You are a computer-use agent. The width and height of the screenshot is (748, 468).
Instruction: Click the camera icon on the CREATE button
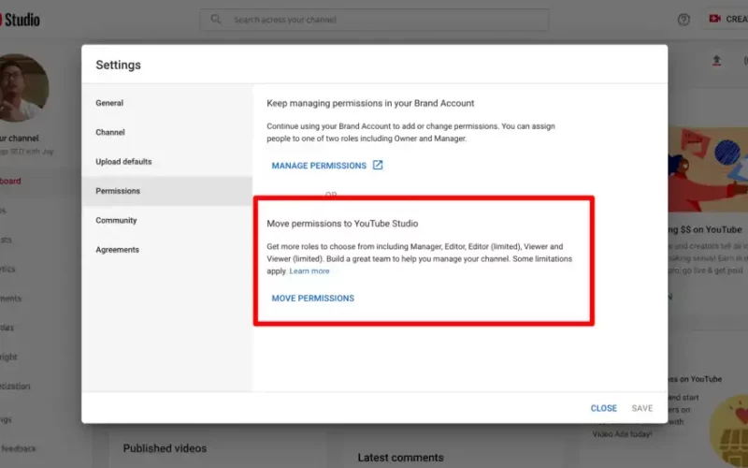(x=714, y=19)
